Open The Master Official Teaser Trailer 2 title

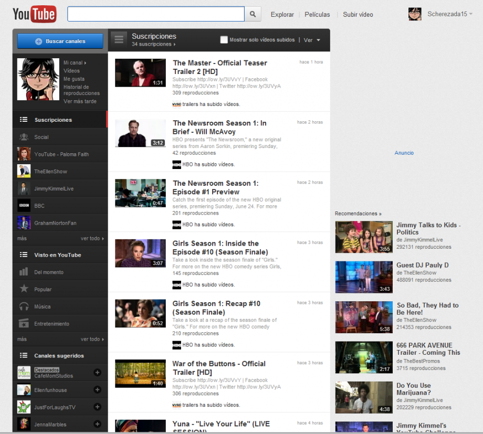[x=219, y=67]
